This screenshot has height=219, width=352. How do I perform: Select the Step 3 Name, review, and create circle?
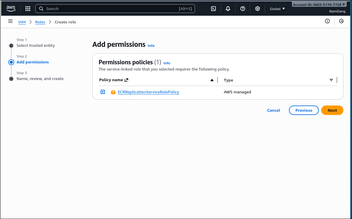click(x=11, y=79)
